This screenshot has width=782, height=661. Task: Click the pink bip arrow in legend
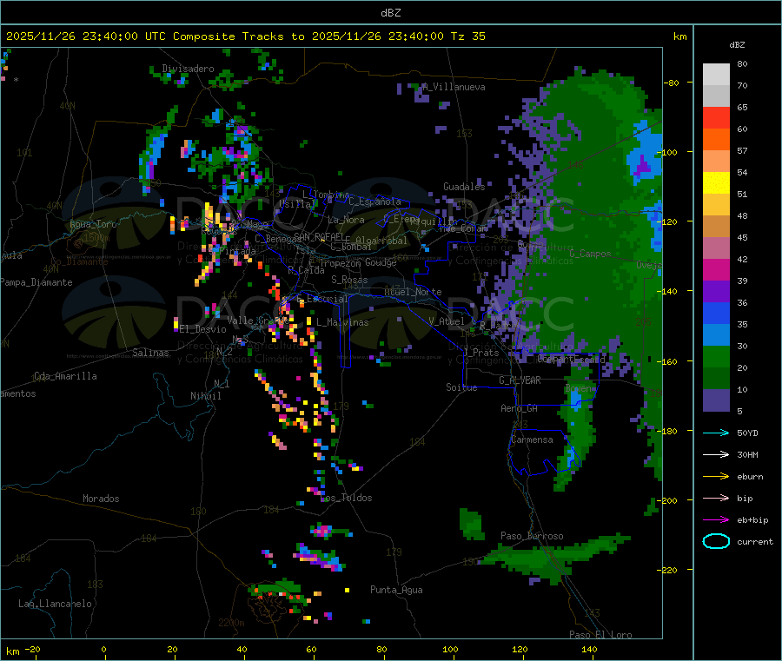716,498
